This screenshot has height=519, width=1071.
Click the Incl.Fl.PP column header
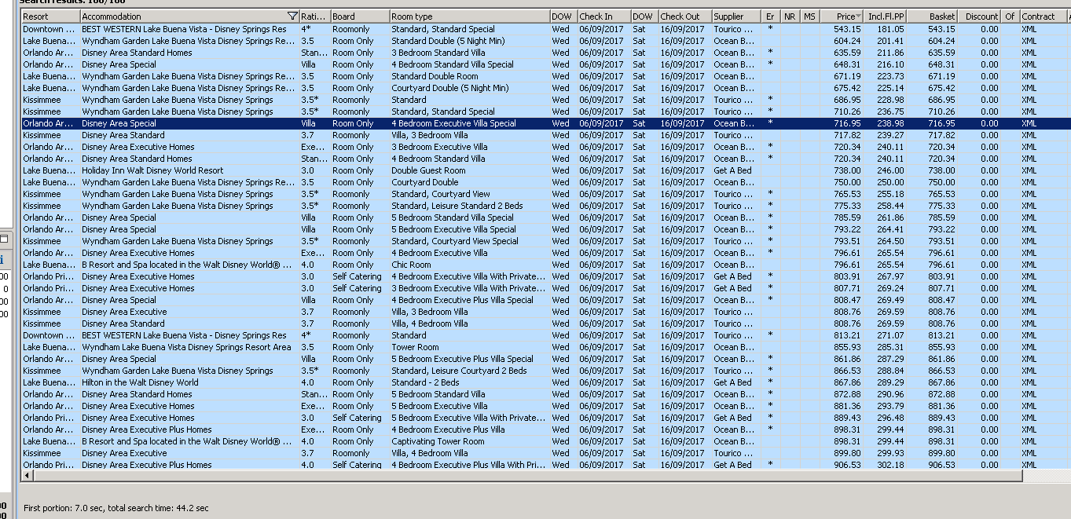point(886,16)
